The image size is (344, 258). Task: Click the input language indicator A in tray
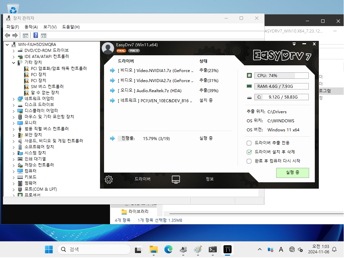pyautogui.click(x=281, y=249)
